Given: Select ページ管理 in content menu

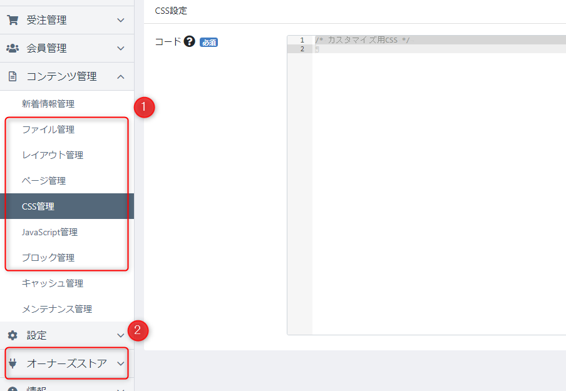Looking at the screenshot, I should click(44, 181).
